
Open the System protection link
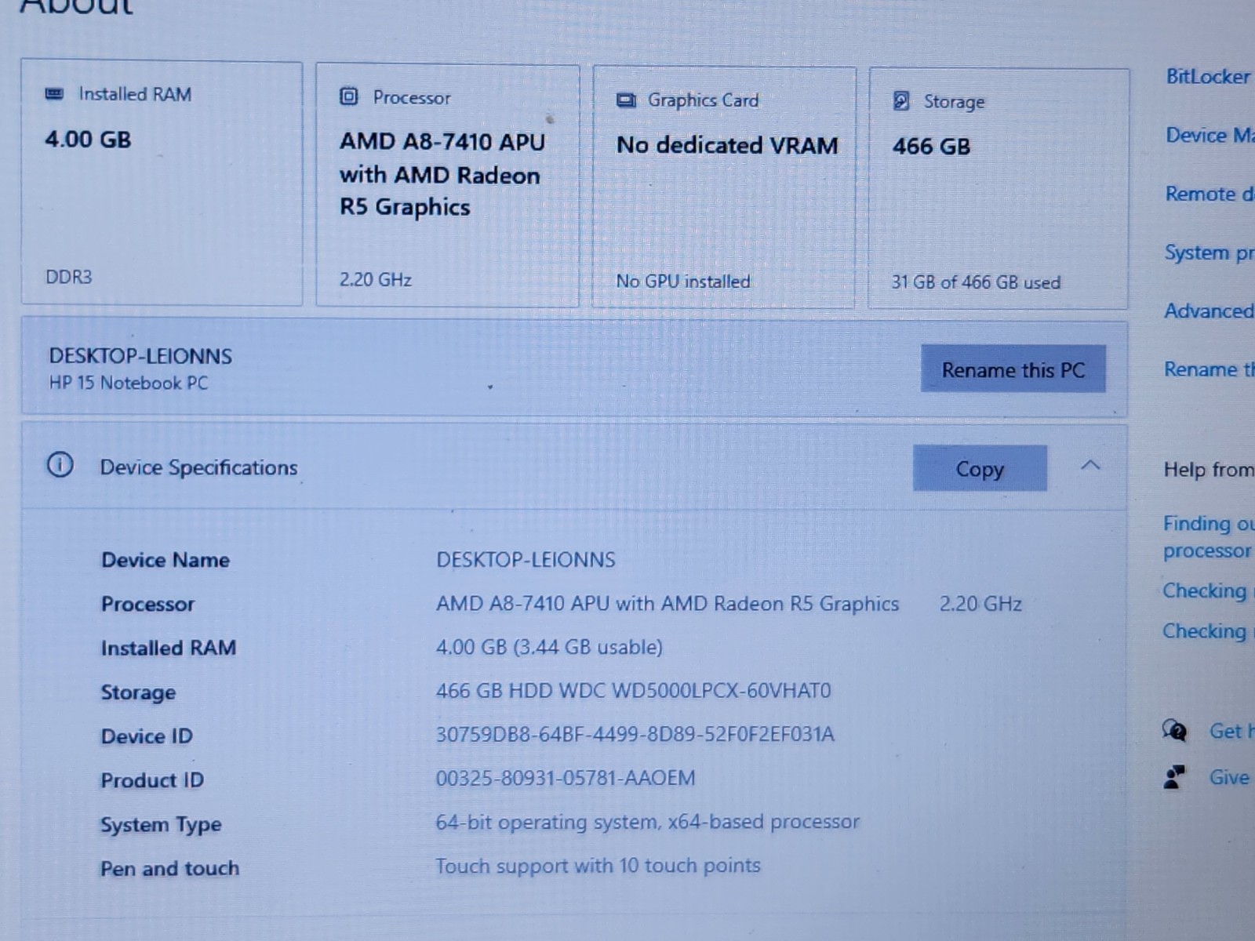pos(1209,253)
